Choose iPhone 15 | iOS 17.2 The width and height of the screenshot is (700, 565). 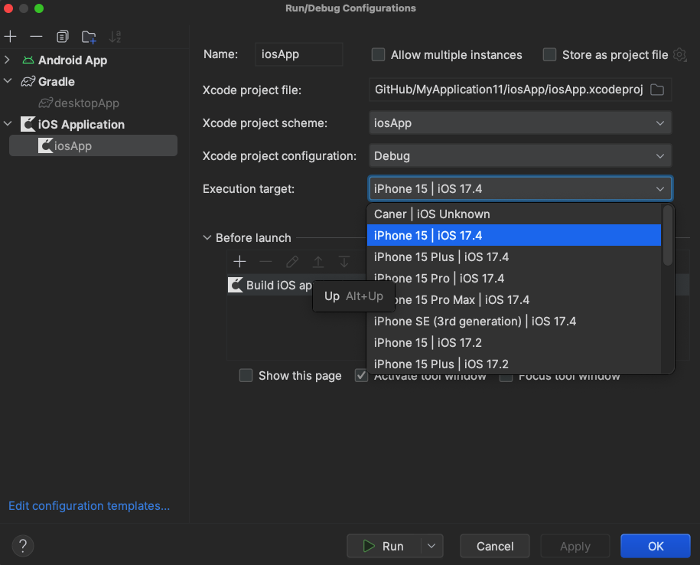(513, 342)
